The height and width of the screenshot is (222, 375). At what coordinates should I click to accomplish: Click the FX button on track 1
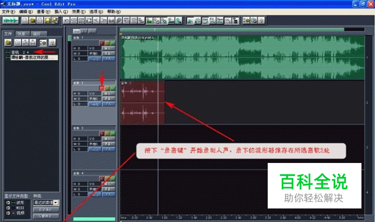tap(108, 59)
